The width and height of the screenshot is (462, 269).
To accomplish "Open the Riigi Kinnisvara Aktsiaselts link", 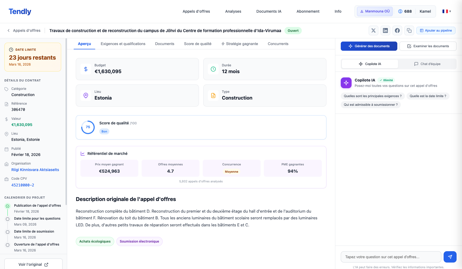I will click(35, 170).
